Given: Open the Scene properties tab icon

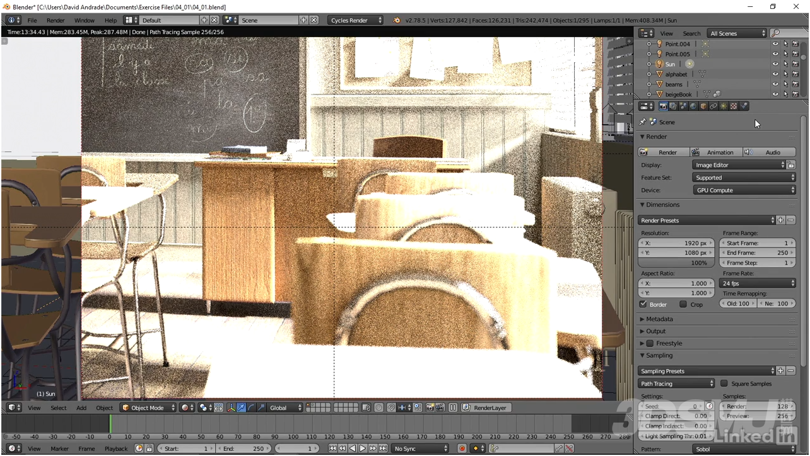Looking at the screenshot, I should 683,106.
